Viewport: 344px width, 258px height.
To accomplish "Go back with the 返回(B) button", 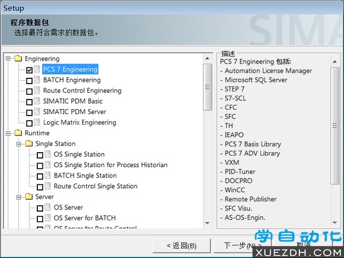I will (x=182, y=246).
